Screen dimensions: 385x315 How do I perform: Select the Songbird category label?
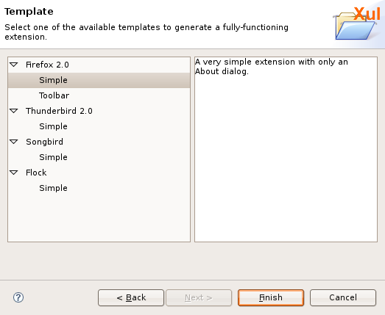coord(44,142)
